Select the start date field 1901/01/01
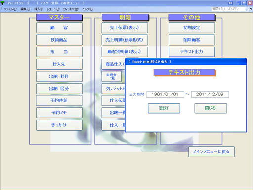The image size is (253, 190). point(165,95)
